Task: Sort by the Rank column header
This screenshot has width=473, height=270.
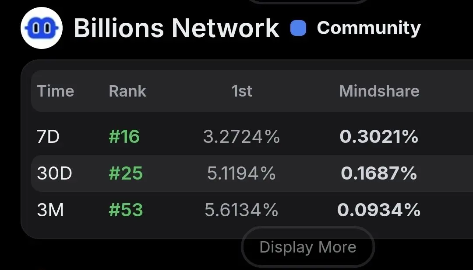Action: tap(127, 91)
